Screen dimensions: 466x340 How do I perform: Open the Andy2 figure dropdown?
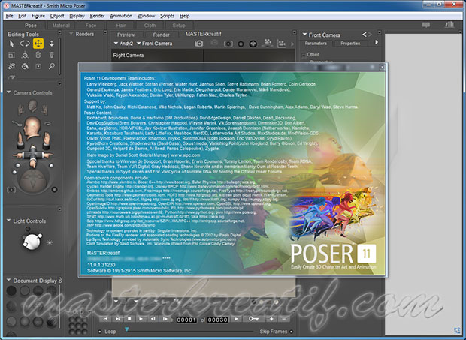[116, 44]
